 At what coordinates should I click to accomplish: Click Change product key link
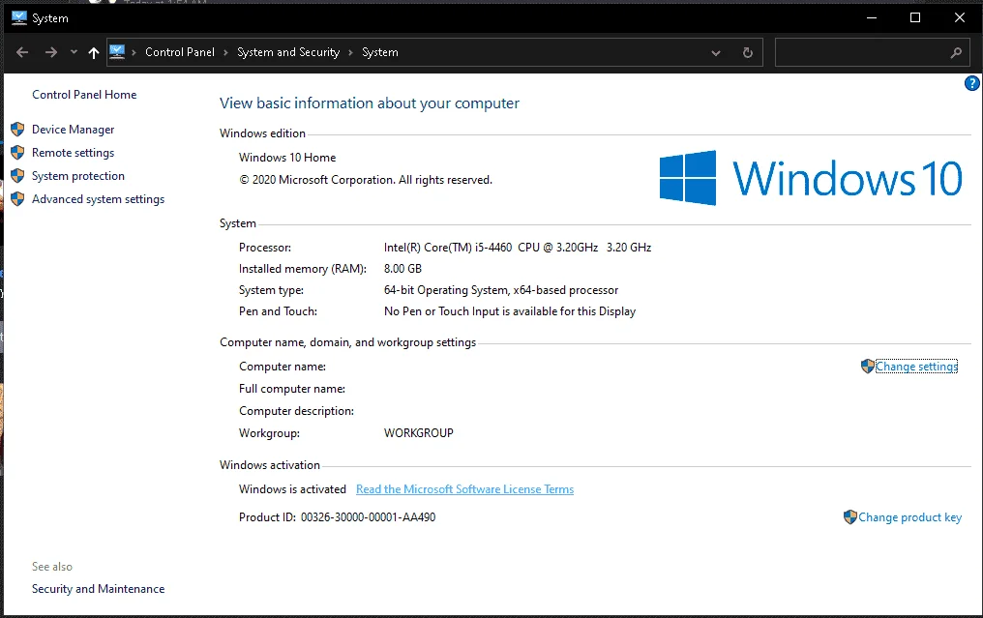click(x=909, y=517)
